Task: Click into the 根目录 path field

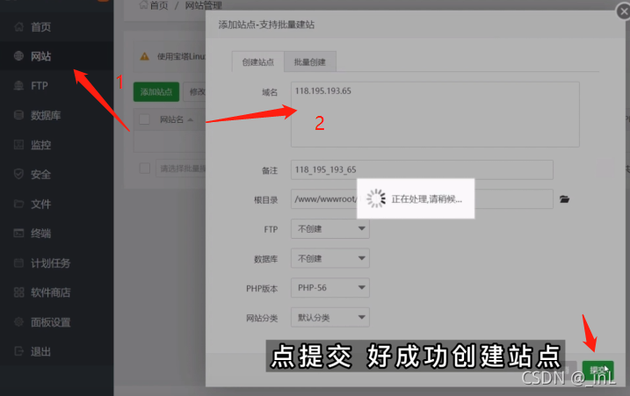Action: (422, 198)
